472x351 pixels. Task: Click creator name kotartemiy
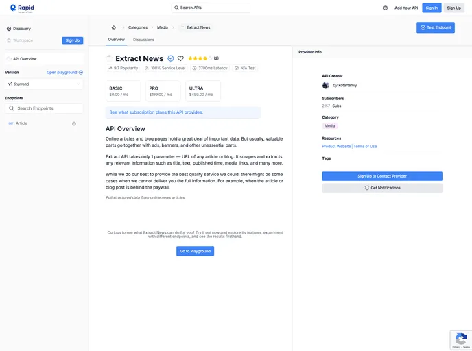click(347, 86)
